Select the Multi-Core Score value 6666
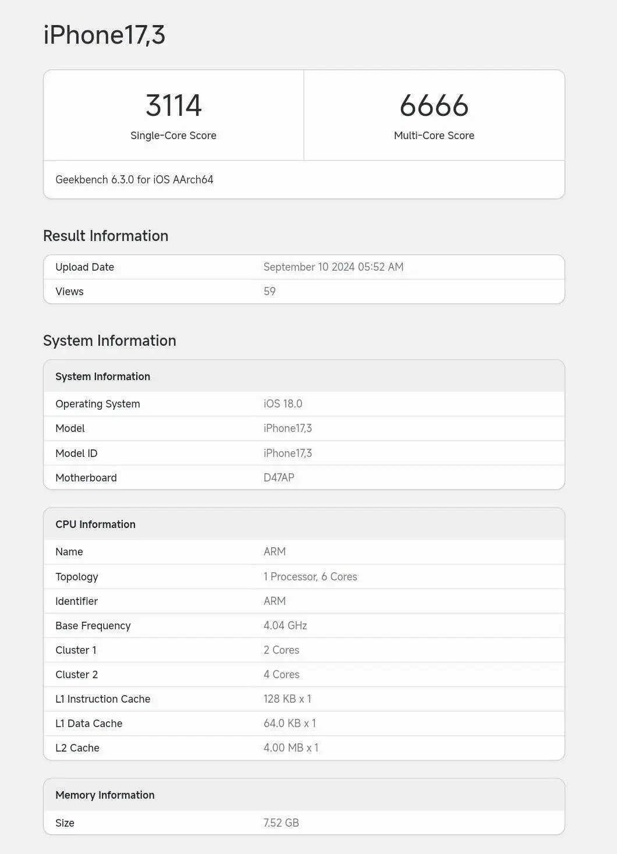 [x=434, y=105]
